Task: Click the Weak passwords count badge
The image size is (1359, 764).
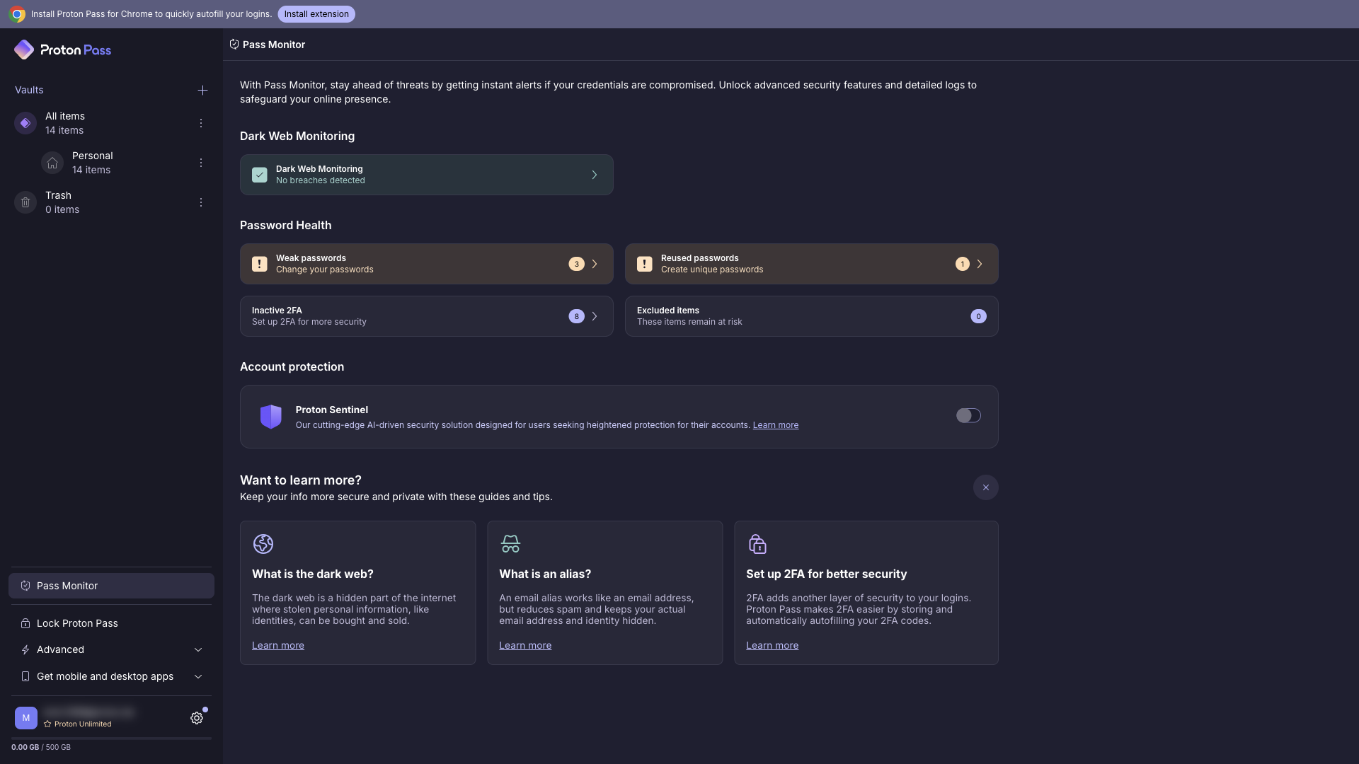Action: [x=577, y=264]
